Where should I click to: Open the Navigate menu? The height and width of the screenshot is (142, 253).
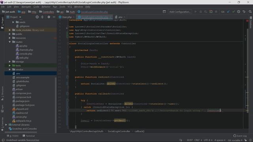pyautogui.click(x=26, y=7)
